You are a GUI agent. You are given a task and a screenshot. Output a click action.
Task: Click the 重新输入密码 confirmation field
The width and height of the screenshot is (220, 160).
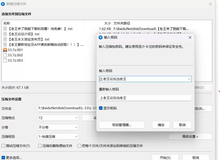pyautogui.click(x=145, y=98)
